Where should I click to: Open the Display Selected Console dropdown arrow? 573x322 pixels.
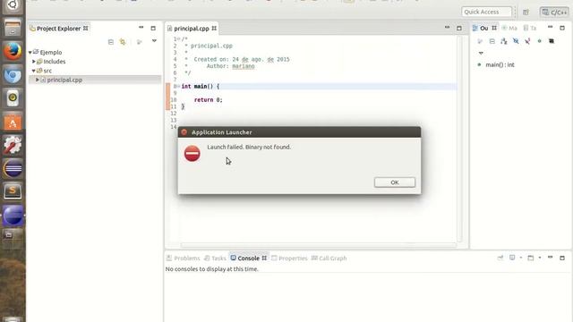(x=521, y=258)
